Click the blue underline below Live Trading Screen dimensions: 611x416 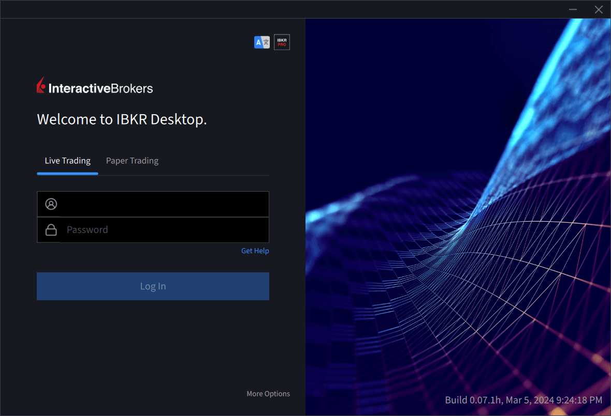67,173
